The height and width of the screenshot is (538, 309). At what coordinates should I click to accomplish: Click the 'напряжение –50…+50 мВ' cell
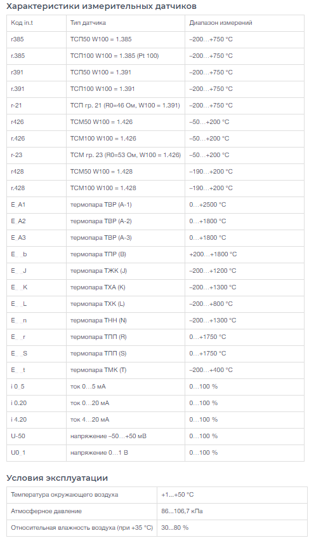(x=126, y=436)
